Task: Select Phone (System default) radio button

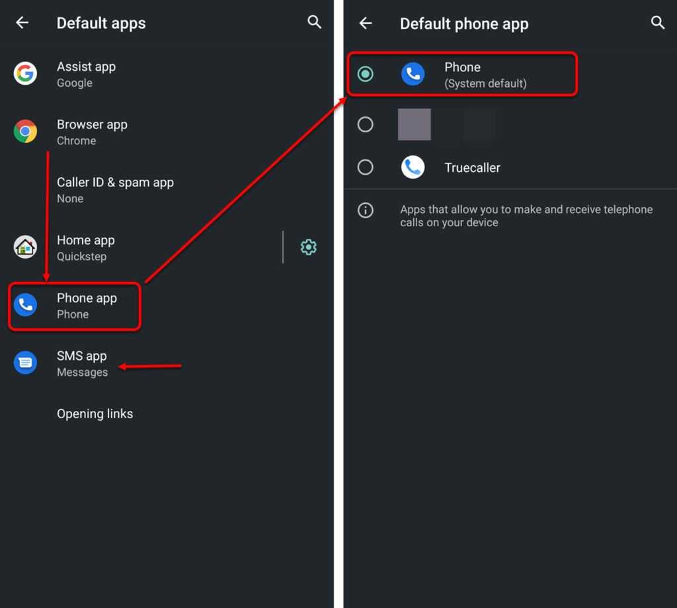Action: (x=365, y=74)
